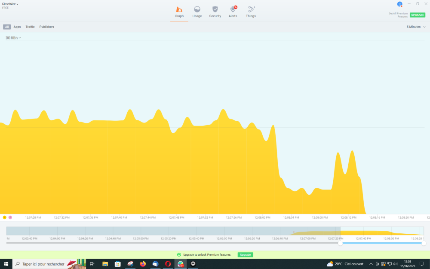Select the All filter tab
This screenshot has height=269, width=430.
pos(7,27)
